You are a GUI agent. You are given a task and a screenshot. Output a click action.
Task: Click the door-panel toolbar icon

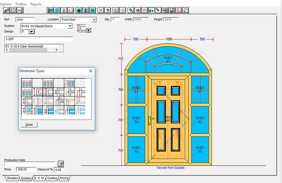pyautogui.click(x=85, y=10)
